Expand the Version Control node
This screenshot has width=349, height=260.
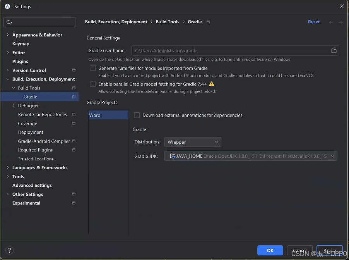[8, 70]
